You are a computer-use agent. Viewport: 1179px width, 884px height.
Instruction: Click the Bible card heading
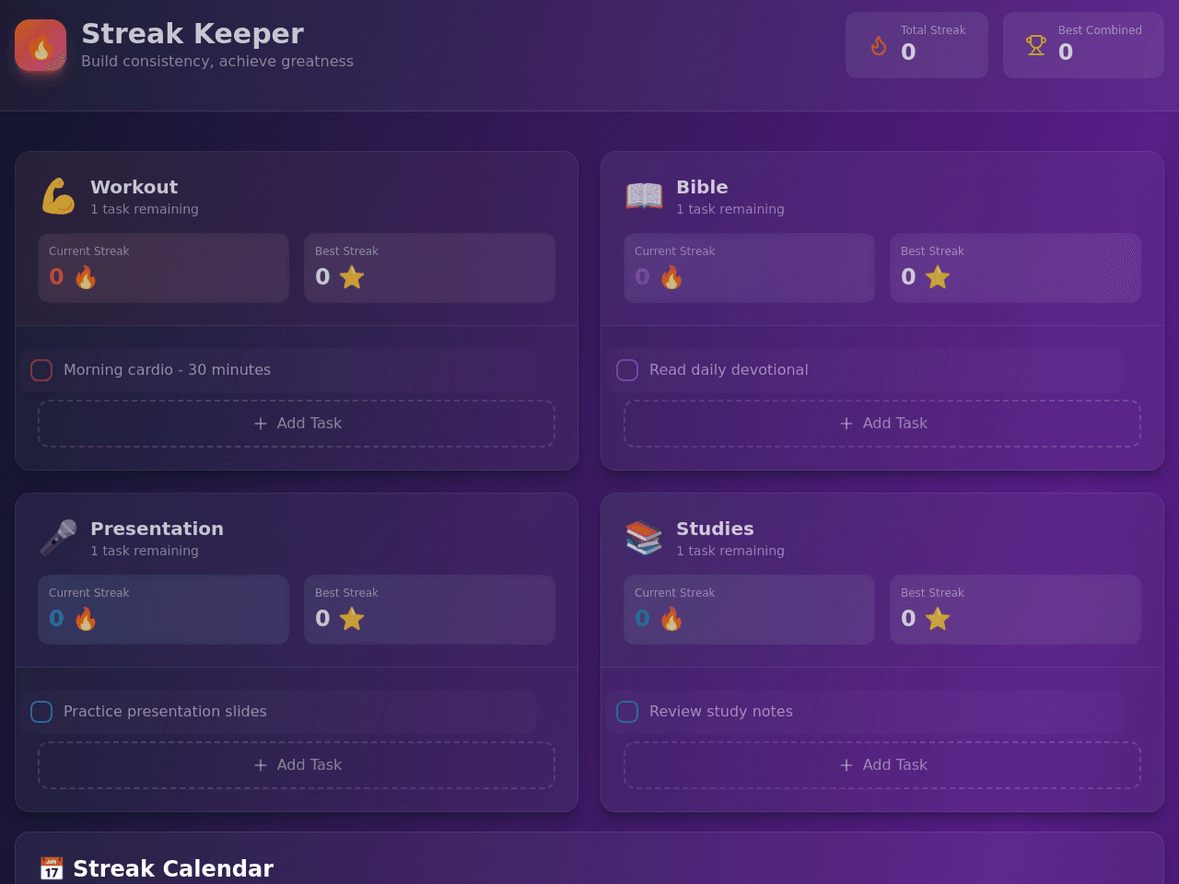702,187
